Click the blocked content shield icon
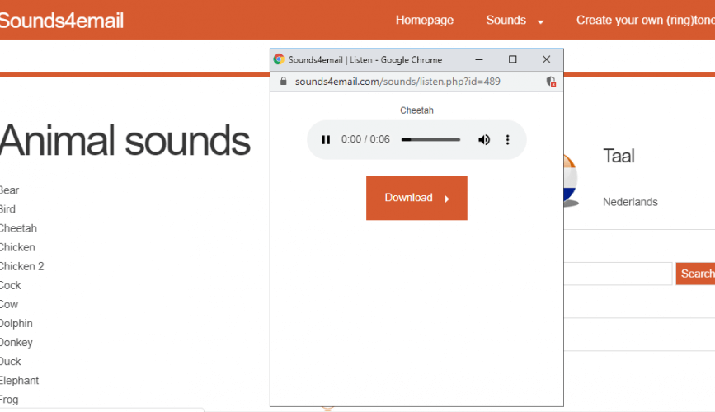This screenshot has width=715, height=412. (x=551, y=82)
